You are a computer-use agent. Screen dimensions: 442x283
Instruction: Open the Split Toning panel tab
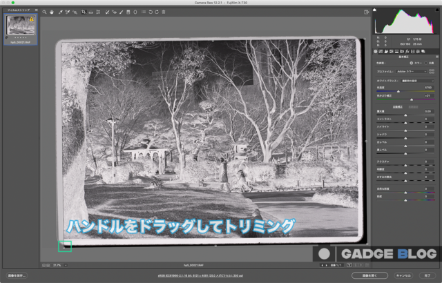(x=396, y=52)
